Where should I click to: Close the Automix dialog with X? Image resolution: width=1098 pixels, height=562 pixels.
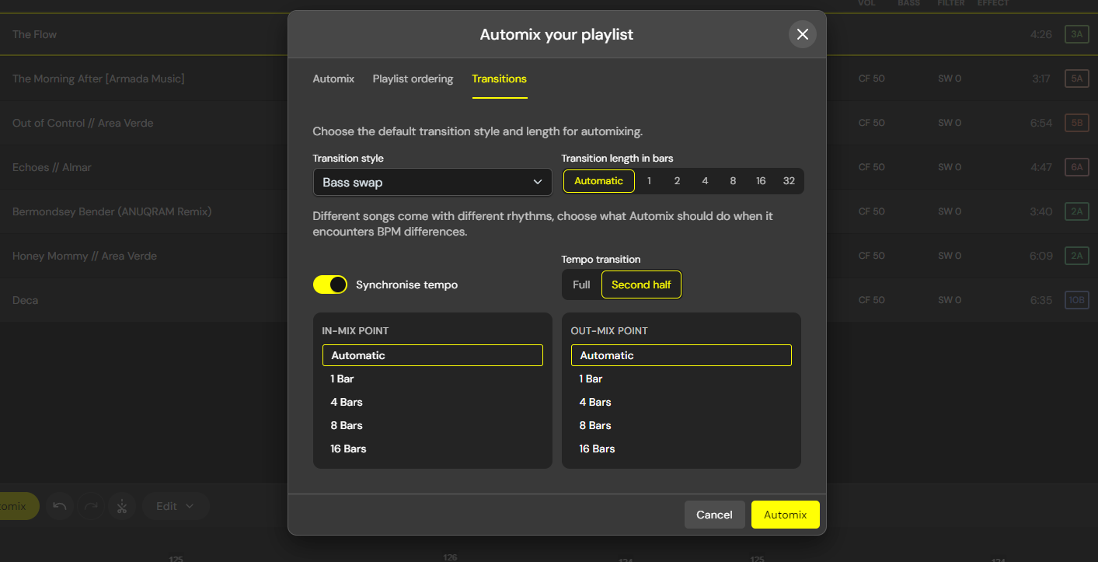point(802,34)
